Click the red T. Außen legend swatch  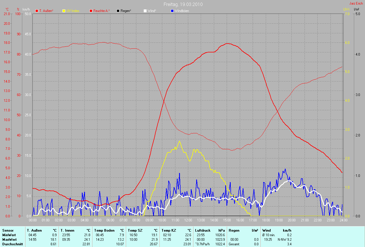click(x=37, y=11)
